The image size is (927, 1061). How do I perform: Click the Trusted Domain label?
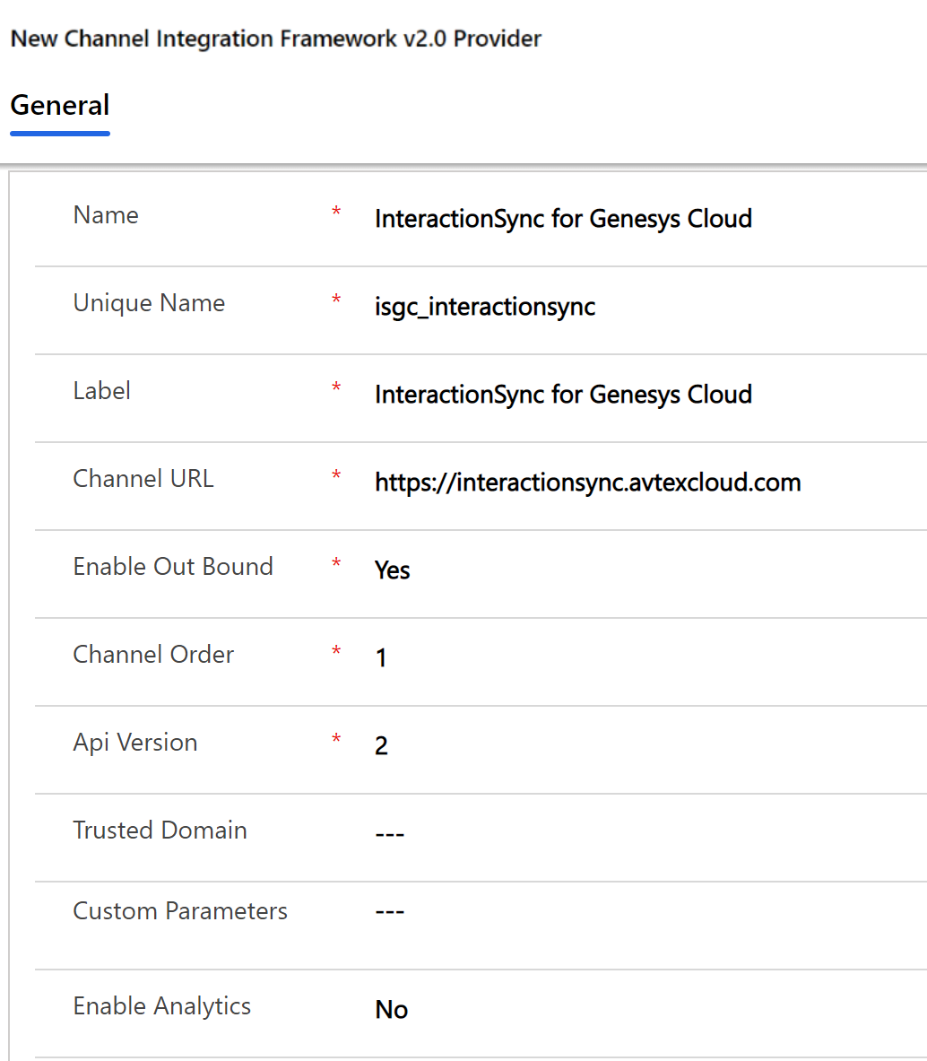click(x=160, y=831)
